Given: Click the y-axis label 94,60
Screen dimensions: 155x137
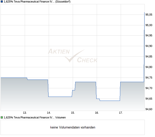Looking at the screenshot, I should [x=149, y=109].
